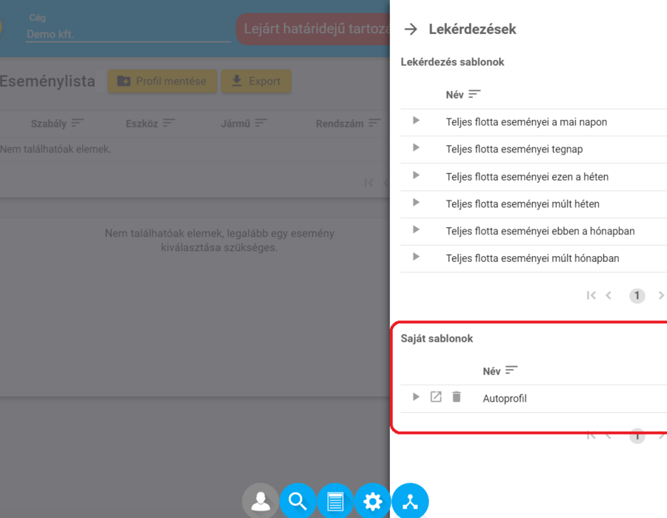Run 'Teljes flotta eseményei múlt hónapban'

pyautogui.click(x=416, y=257)
